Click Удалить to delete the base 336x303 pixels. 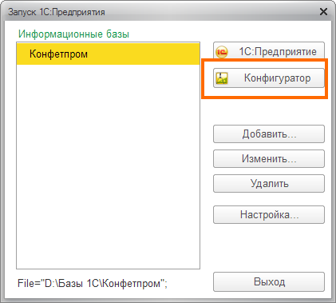click(269, 184)
